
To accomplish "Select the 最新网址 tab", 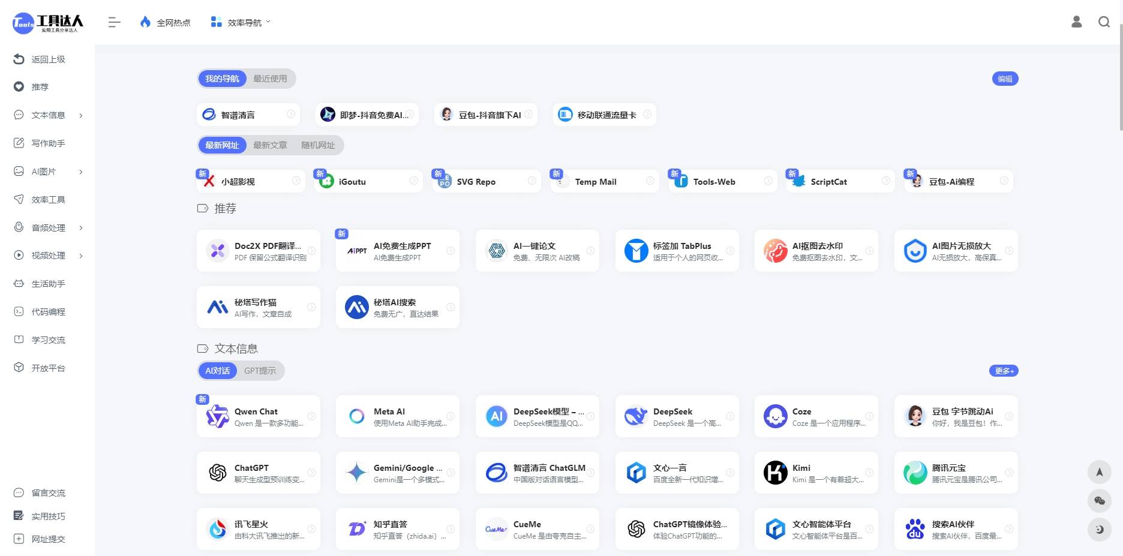I will coord(222,145).
